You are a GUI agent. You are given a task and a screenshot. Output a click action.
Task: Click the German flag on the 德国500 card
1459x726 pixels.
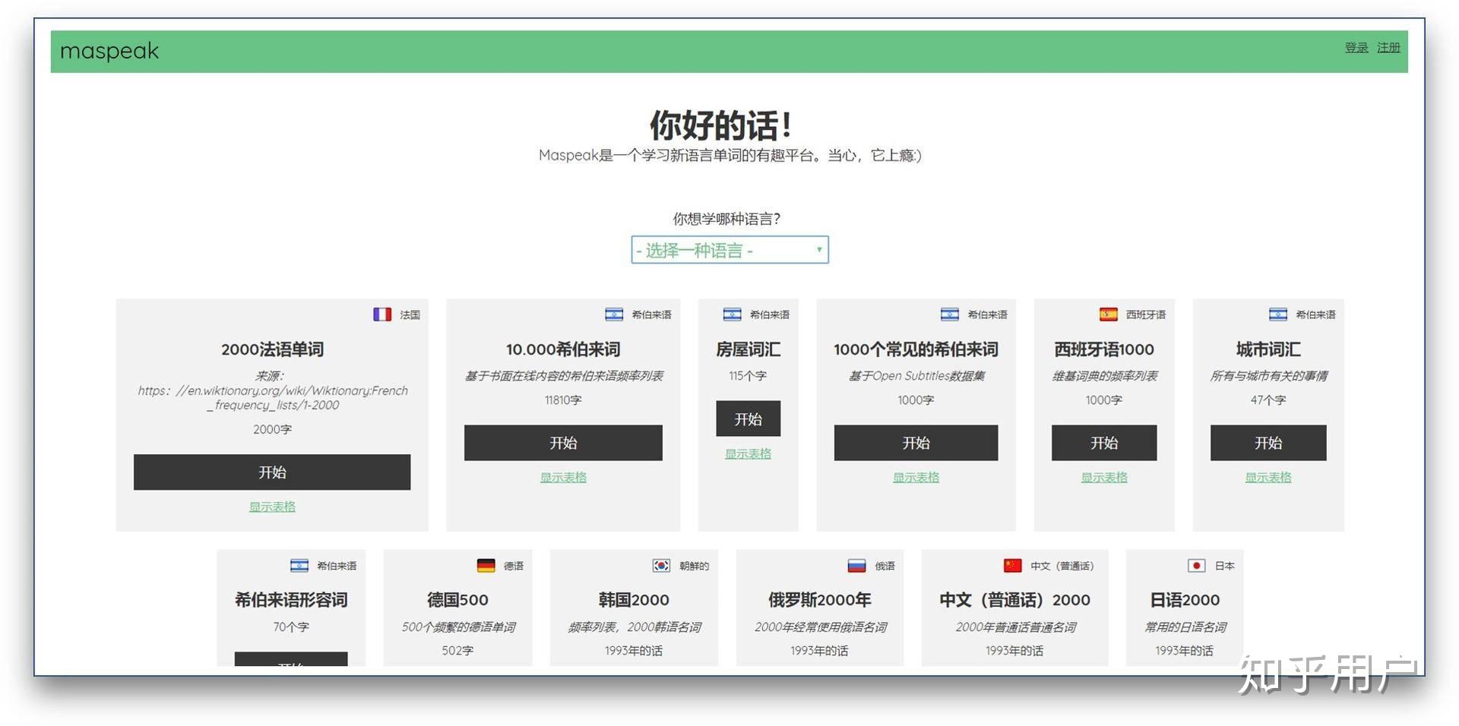484,565
